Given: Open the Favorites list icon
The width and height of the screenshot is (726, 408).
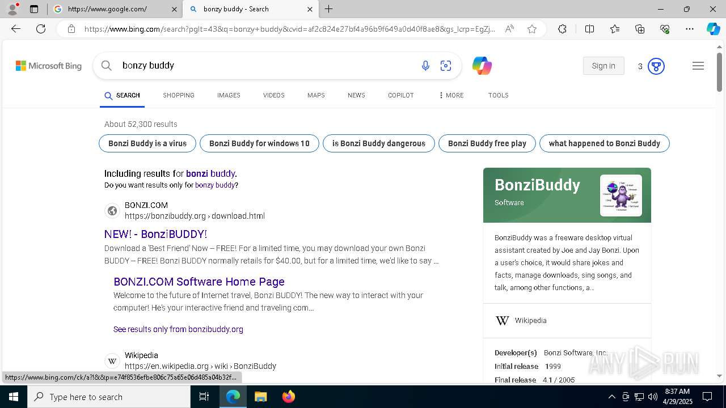Looking at the screenshot, I should pyautogui.click(x=615, y=29).
